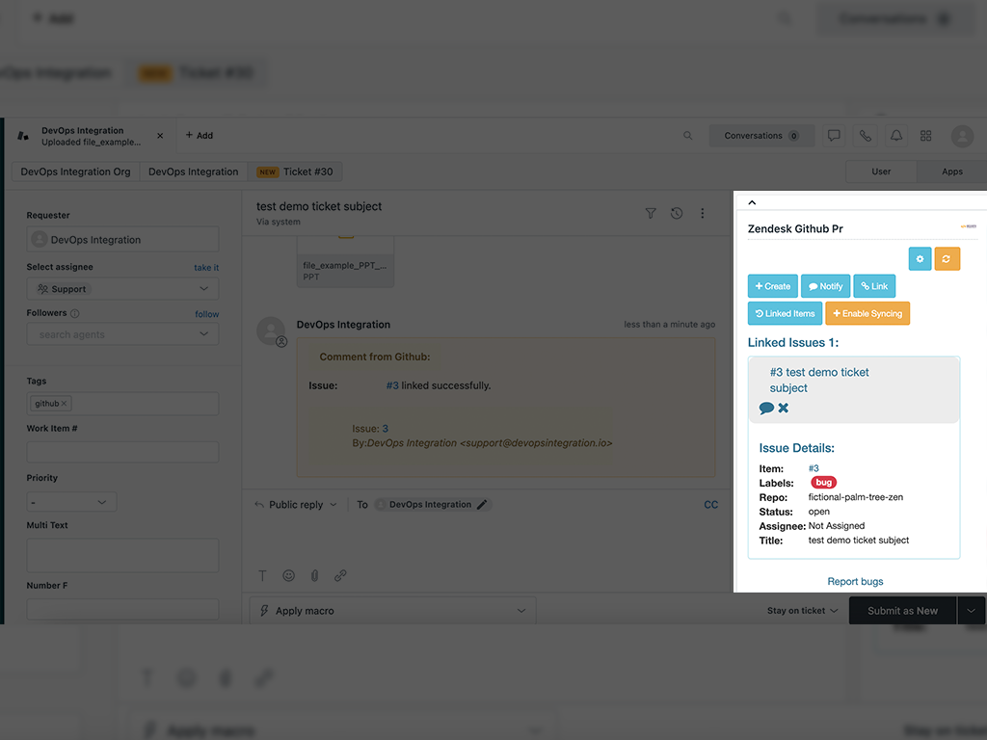This screenshot has height=740, width=987.
Task: Click the Work Item # input field
Action: pos(122,452)
